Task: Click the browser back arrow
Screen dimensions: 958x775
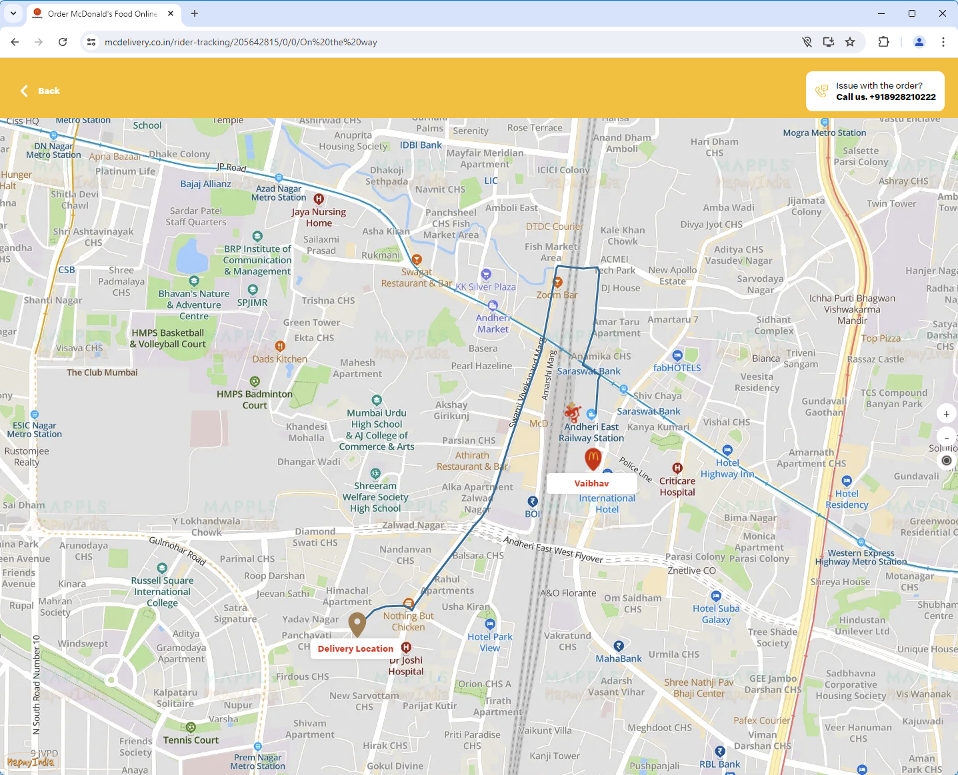Action: point(15,42)
